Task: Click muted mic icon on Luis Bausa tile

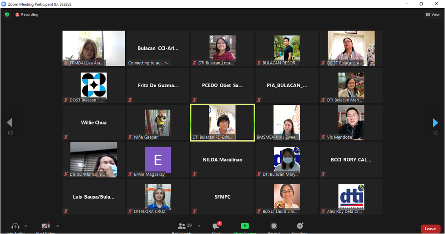Action: 66,211
